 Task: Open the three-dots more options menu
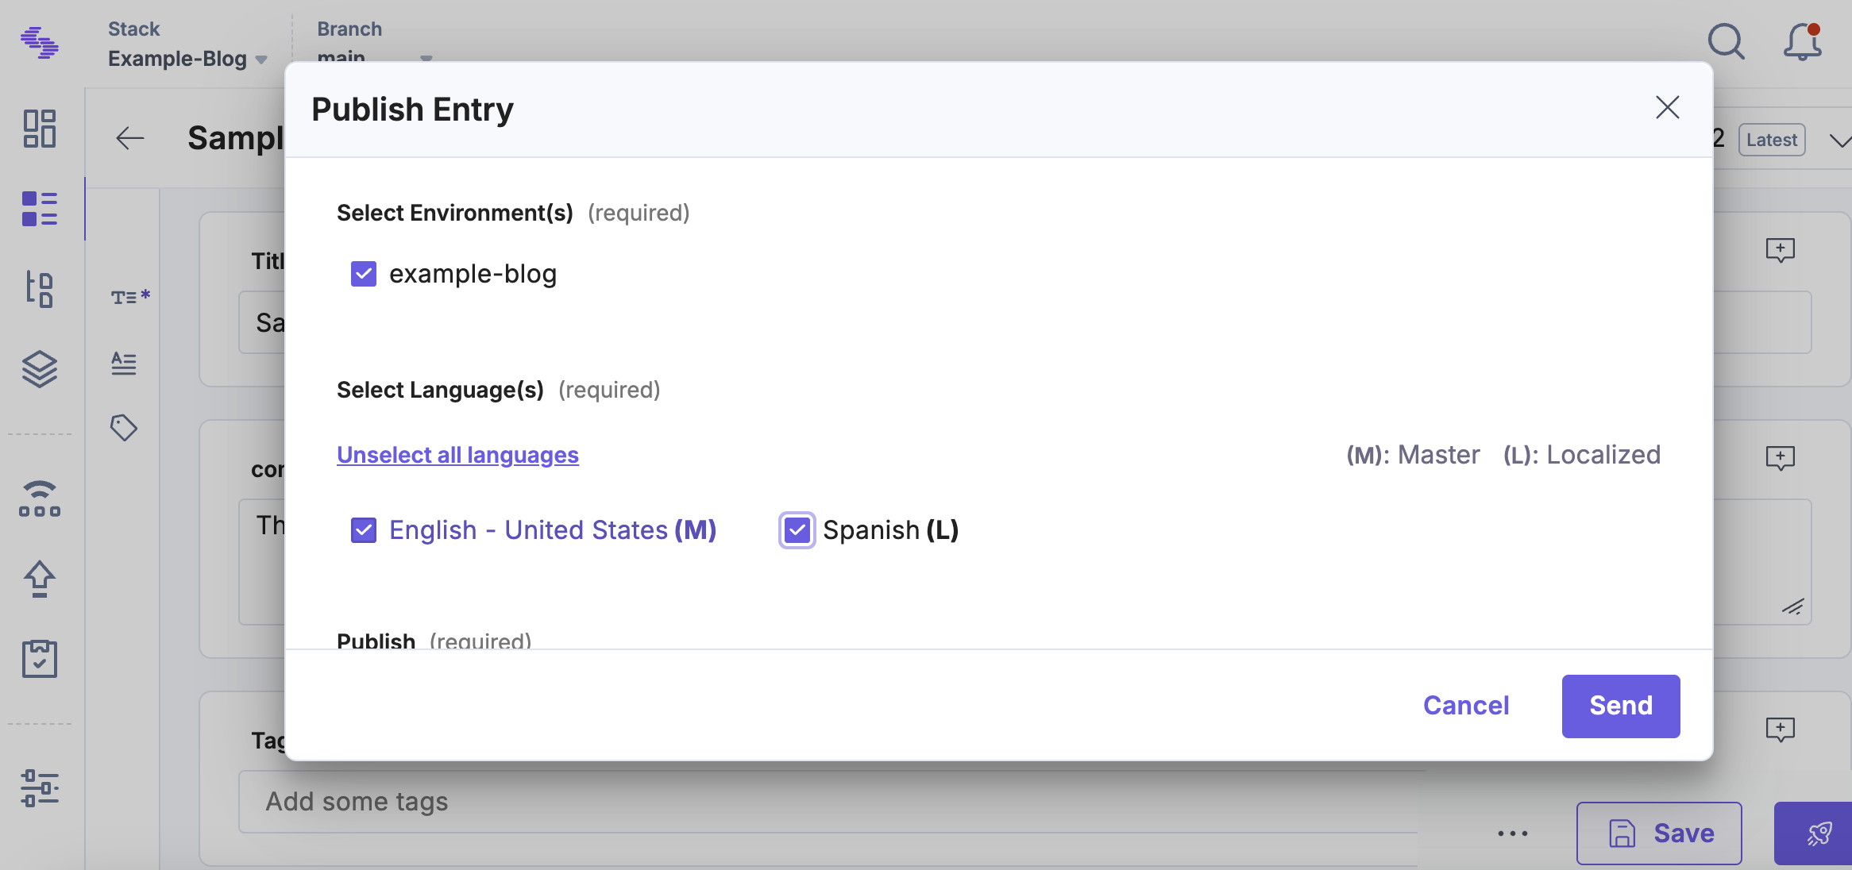(x=1512, y=833)
